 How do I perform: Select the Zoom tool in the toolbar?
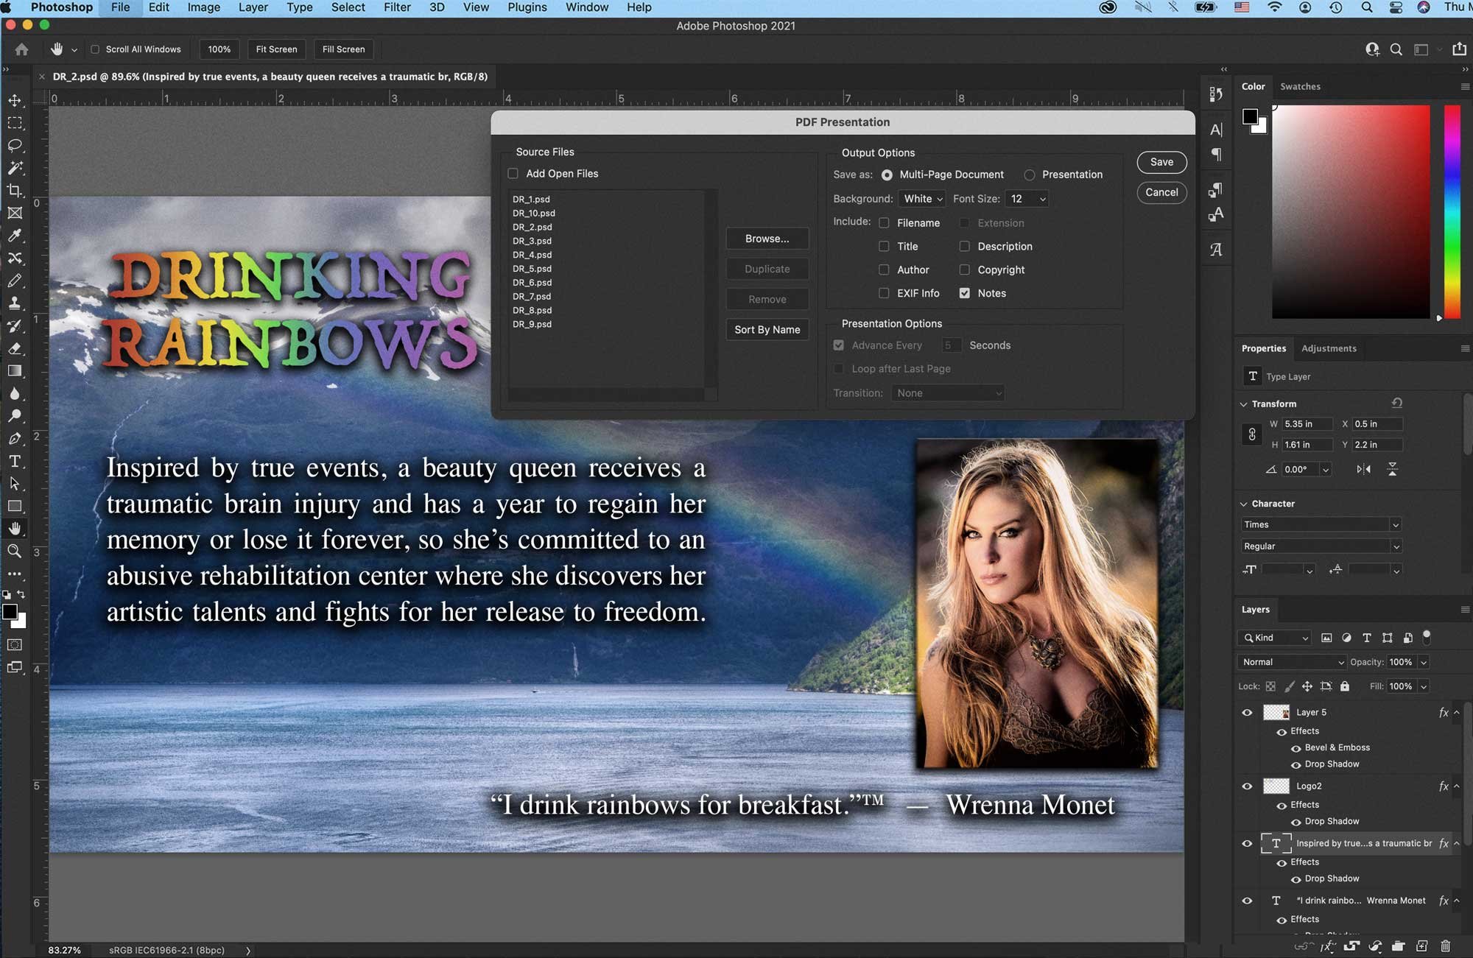15,551
